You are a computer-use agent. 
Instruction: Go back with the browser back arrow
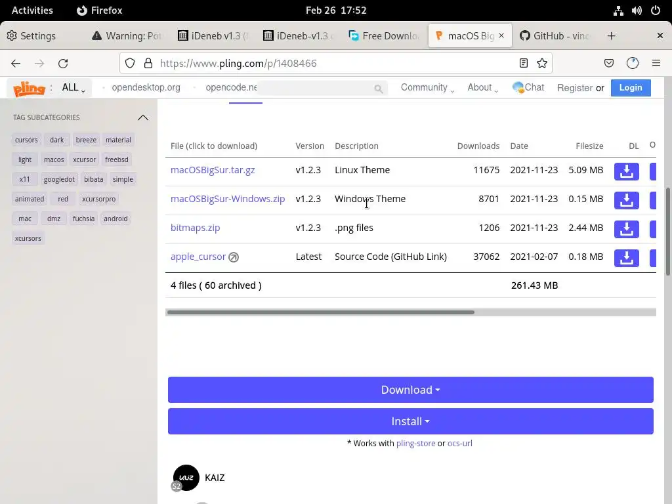pos(16,64)
